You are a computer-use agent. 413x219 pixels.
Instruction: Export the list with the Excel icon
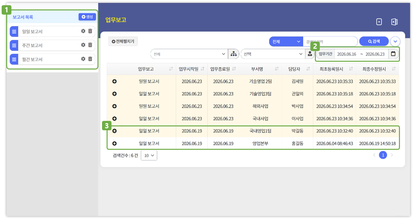click(x=394, y=22)
